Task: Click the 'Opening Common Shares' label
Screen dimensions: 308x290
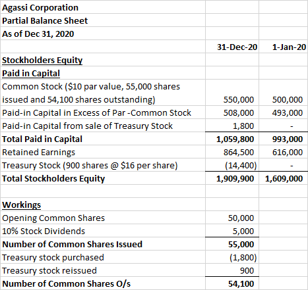Action: coord(53,218)
